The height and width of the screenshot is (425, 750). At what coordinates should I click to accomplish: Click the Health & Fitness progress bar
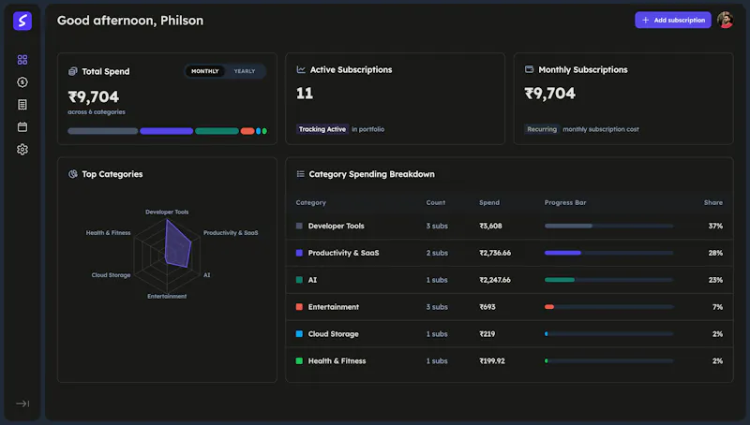tap(608, 361)
